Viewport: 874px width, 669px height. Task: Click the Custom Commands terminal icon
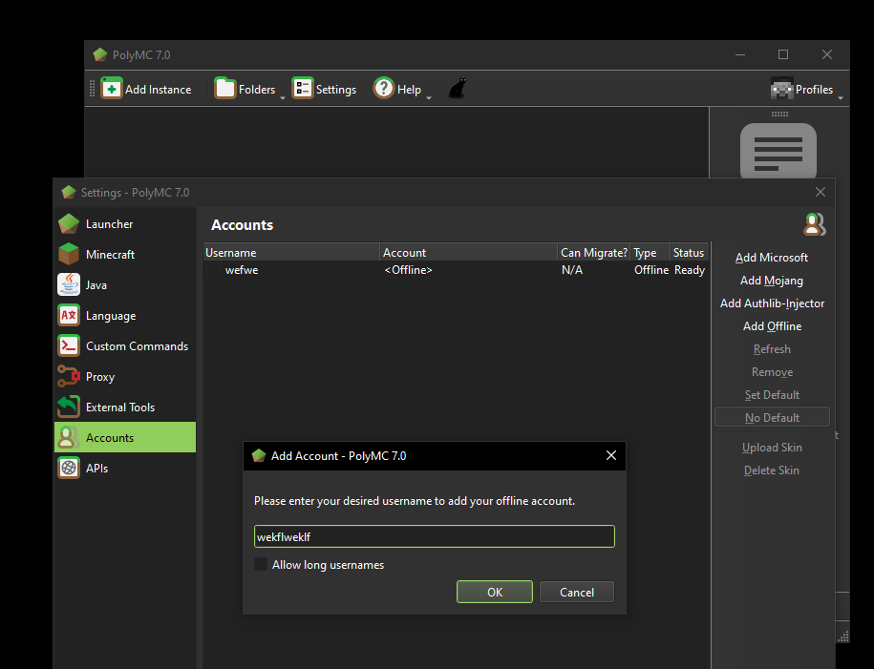[69, 345]
